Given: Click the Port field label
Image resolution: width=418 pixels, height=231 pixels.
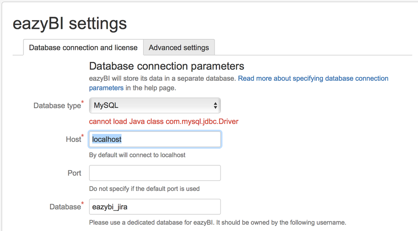Looking at the screenshot, I should pyautogui.click(x=74, y=173).
